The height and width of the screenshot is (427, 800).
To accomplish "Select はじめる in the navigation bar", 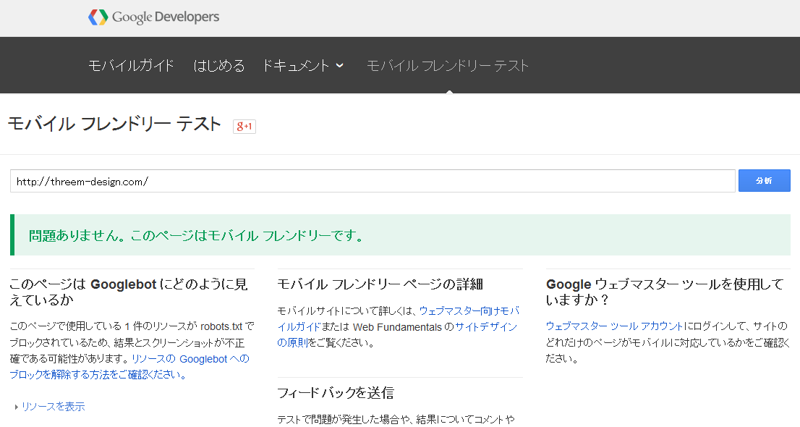I will [x=219, y=64].
